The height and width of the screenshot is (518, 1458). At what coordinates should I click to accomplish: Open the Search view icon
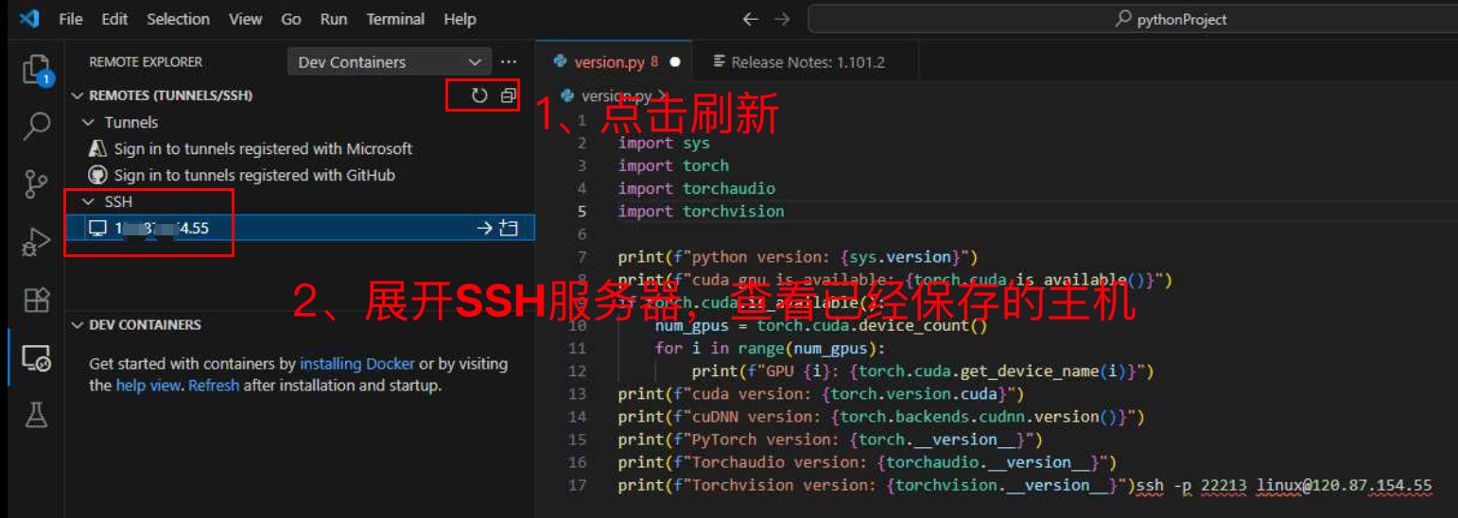click(x=36, y=126)
